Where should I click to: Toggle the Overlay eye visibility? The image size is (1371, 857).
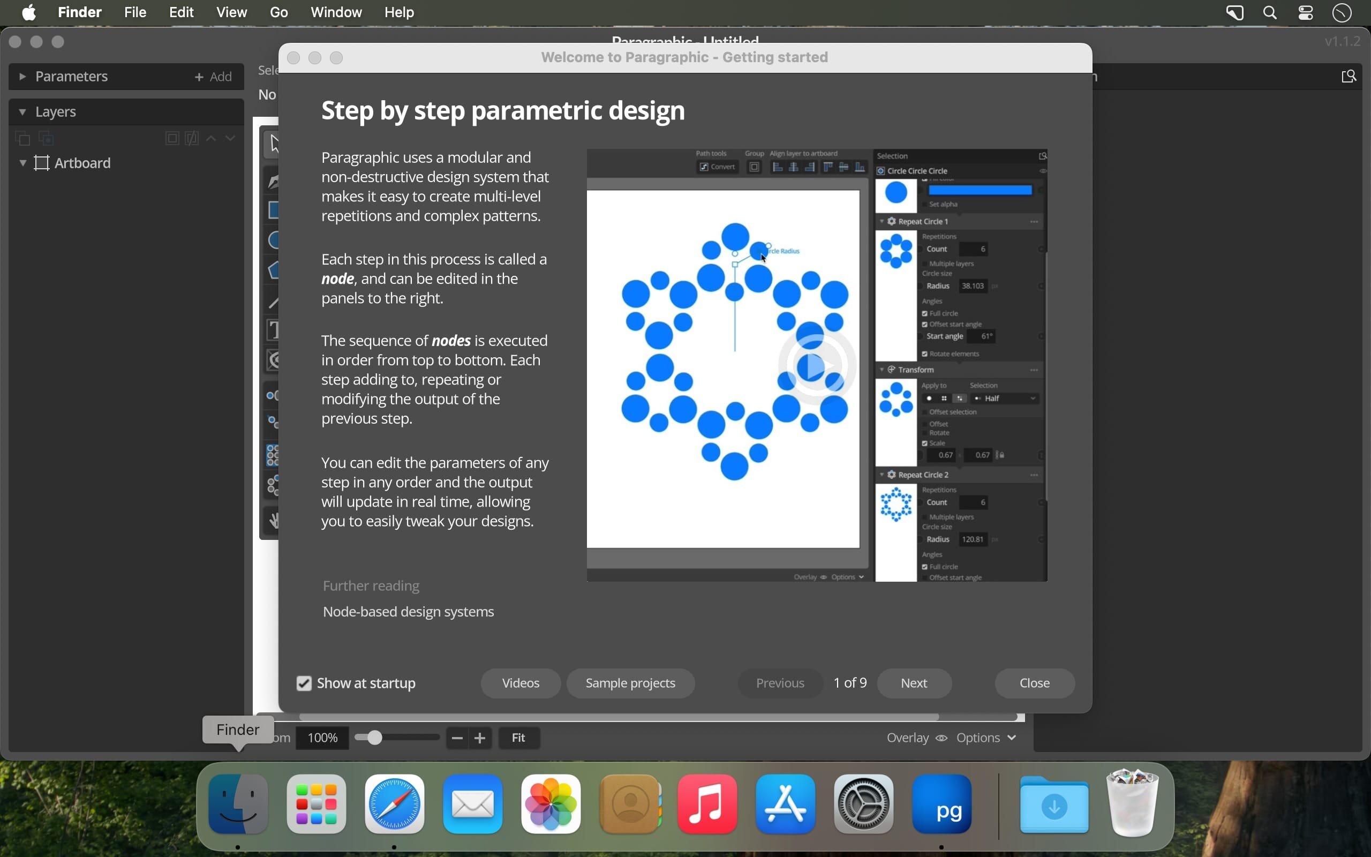[941, 738]
